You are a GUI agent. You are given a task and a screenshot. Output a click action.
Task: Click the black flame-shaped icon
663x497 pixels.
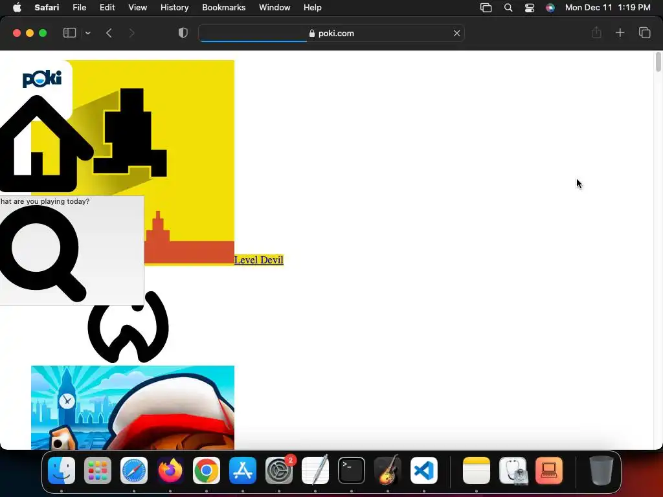coord(128,327)
